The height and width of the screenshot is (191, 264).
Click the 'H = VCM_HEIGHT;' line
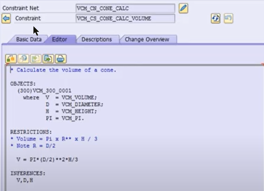point(71,111)
